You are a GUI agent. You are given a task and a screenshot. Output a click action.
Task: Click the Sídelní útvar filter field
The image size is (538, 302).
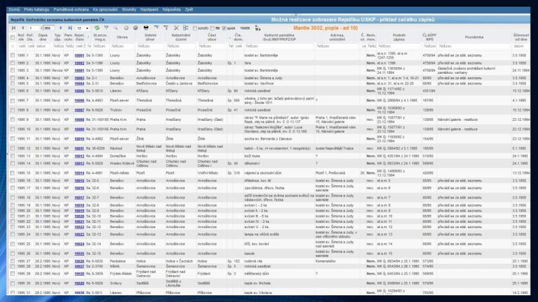tap(150, 46)
